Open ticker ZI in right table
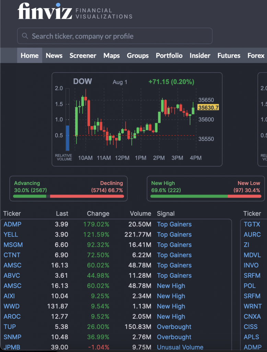The width and height of the screenshot is (267, 352). [246, 245]
